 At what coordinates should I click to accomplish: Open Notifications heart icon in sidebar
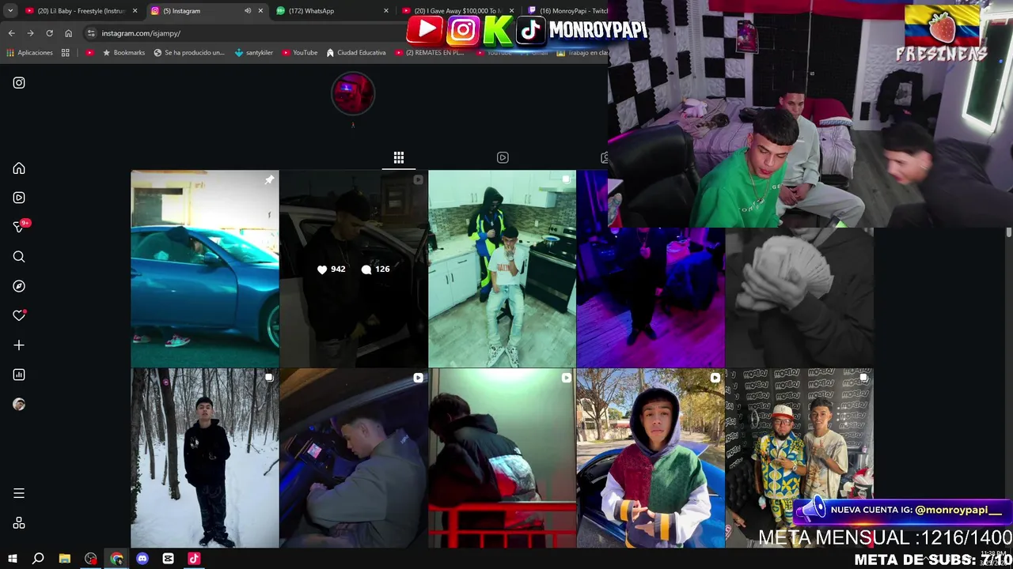pos(19,315)
